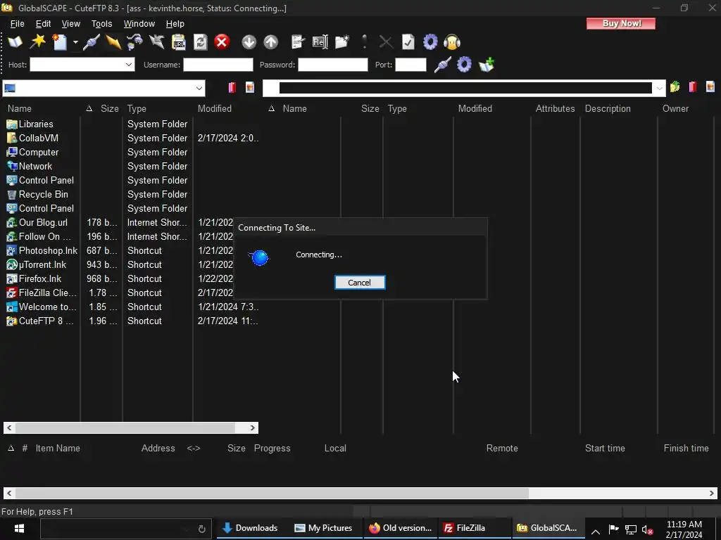Click the green up-folder icon in remote pane
This screenshot has width=721, height=540.
click(x=675, y=86)
